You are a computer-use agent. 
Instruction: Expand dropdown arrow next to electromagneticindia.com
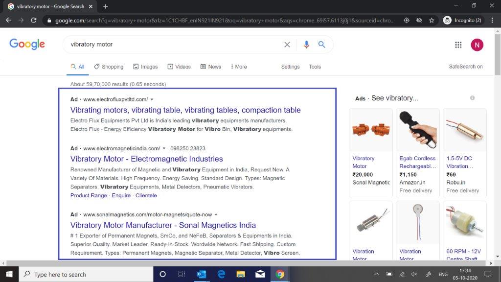point(164,148)
